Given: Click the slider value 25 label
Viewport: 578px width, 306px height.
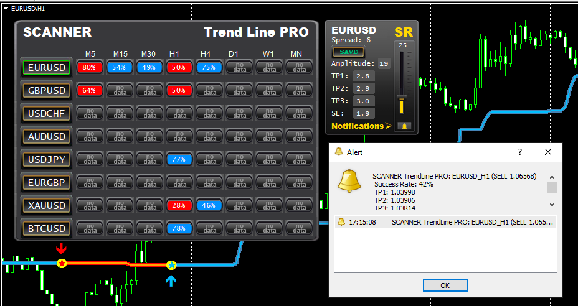Looking at the screenshot, I should [402, 45].
